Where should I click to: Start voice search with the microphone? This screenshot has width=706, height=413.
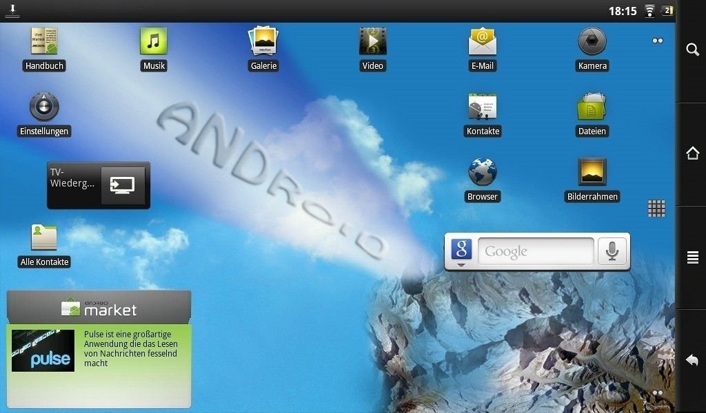612,251
